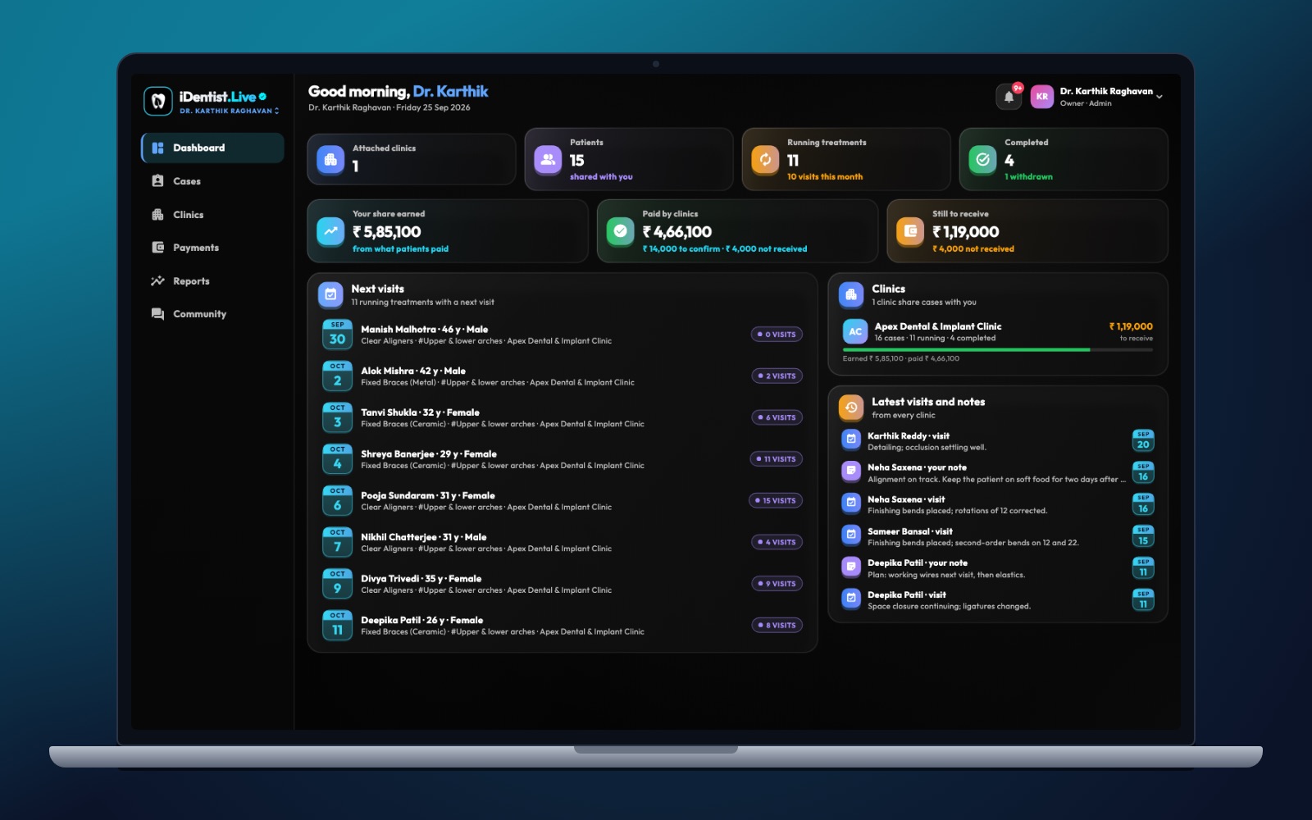Click the Your share earned trend icon

(x=330, y=231)
